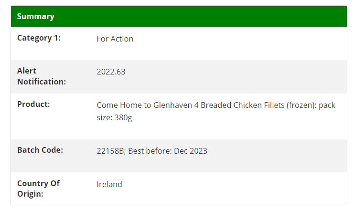The image size is (354, 210).
Task: Select the 2022.63 alert number
Action: 111,72
